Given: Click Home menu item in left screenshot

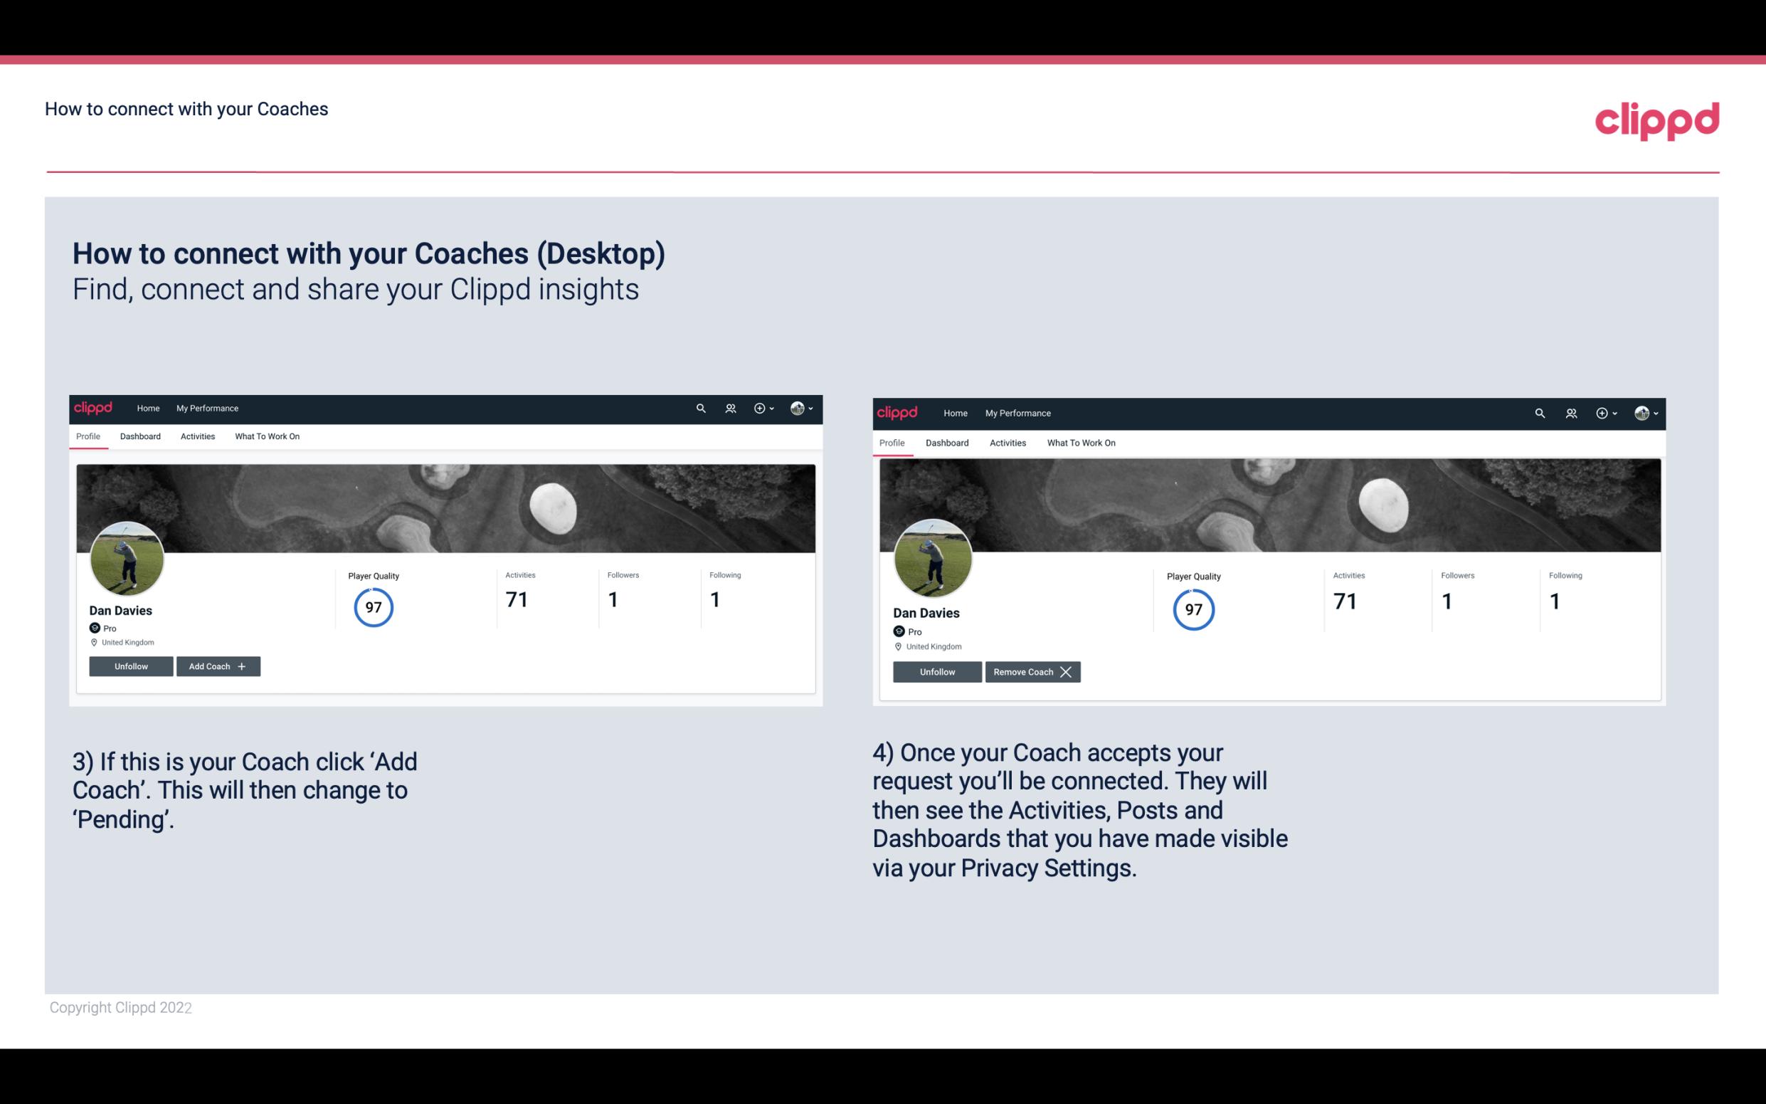Looking at the screenshot, I should (147, 407).
